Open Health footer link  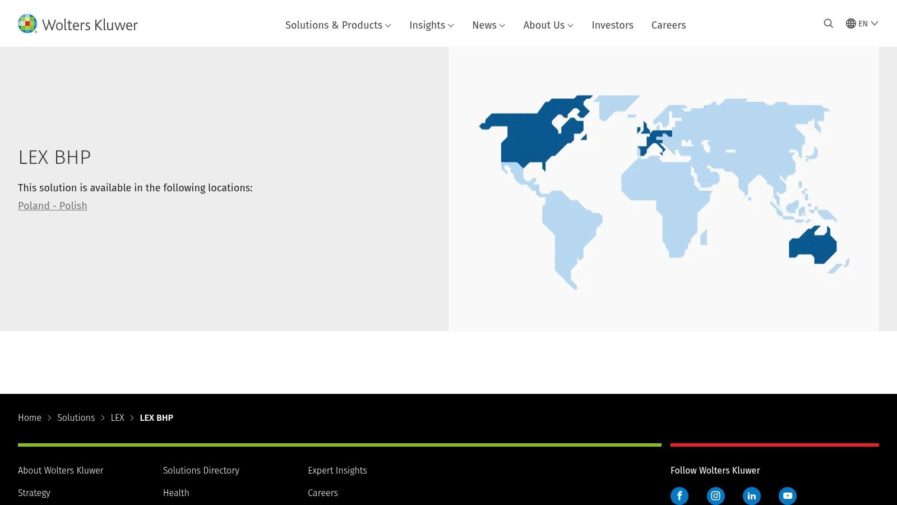[176, 493]
